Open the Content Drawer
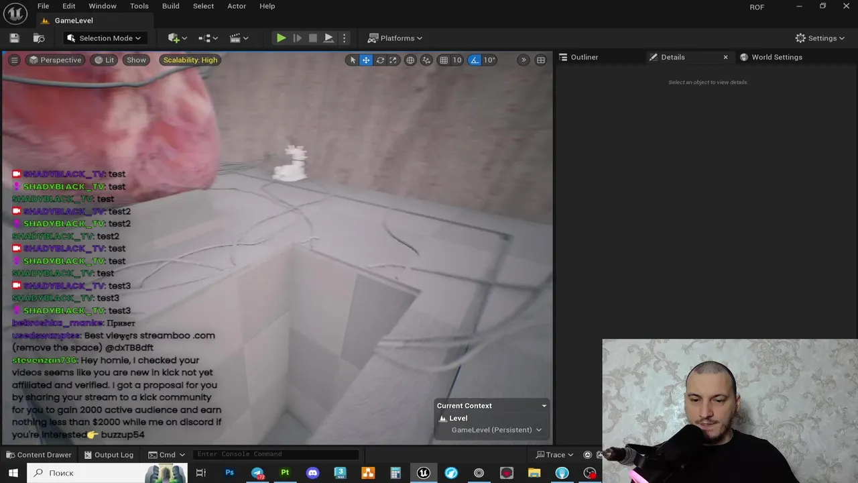858x483 pixels. (38, 455)
